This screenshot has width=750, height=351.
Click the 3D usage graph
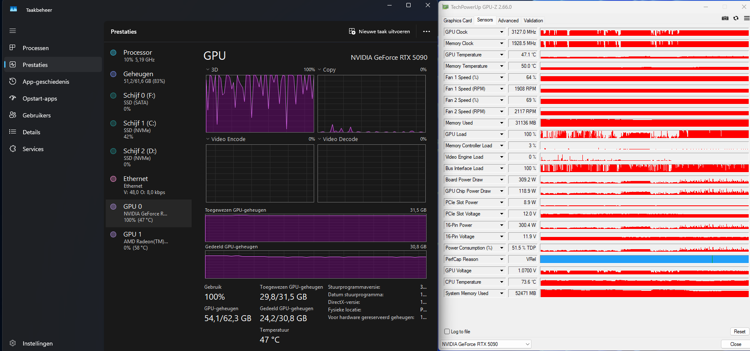click(260, 104)
